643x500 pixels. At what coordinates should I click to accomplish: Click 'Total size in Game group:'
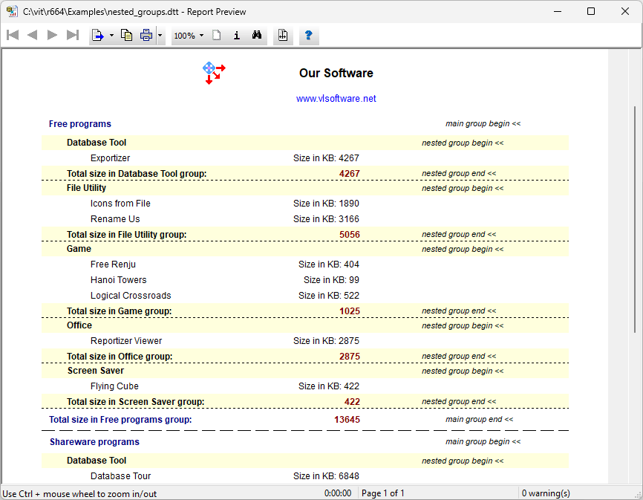120,311
